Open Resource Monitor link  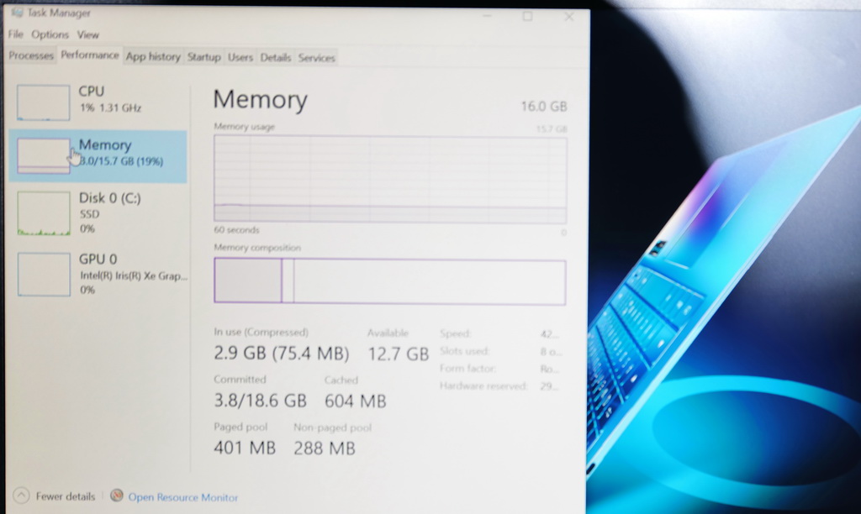[182, 497]
